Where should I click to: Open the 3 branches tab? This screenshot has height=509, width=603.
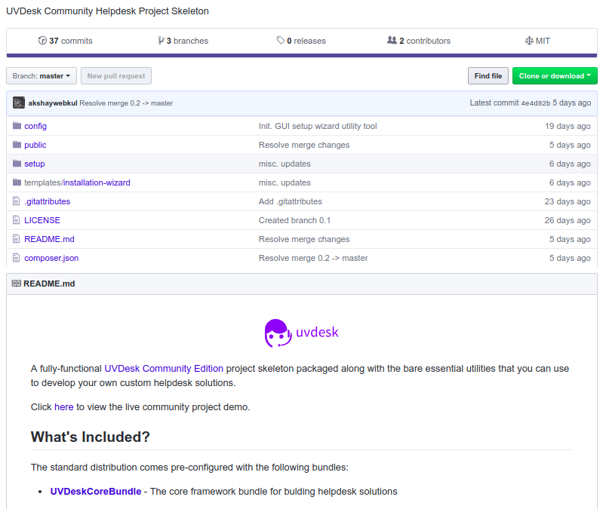(183, 41)
